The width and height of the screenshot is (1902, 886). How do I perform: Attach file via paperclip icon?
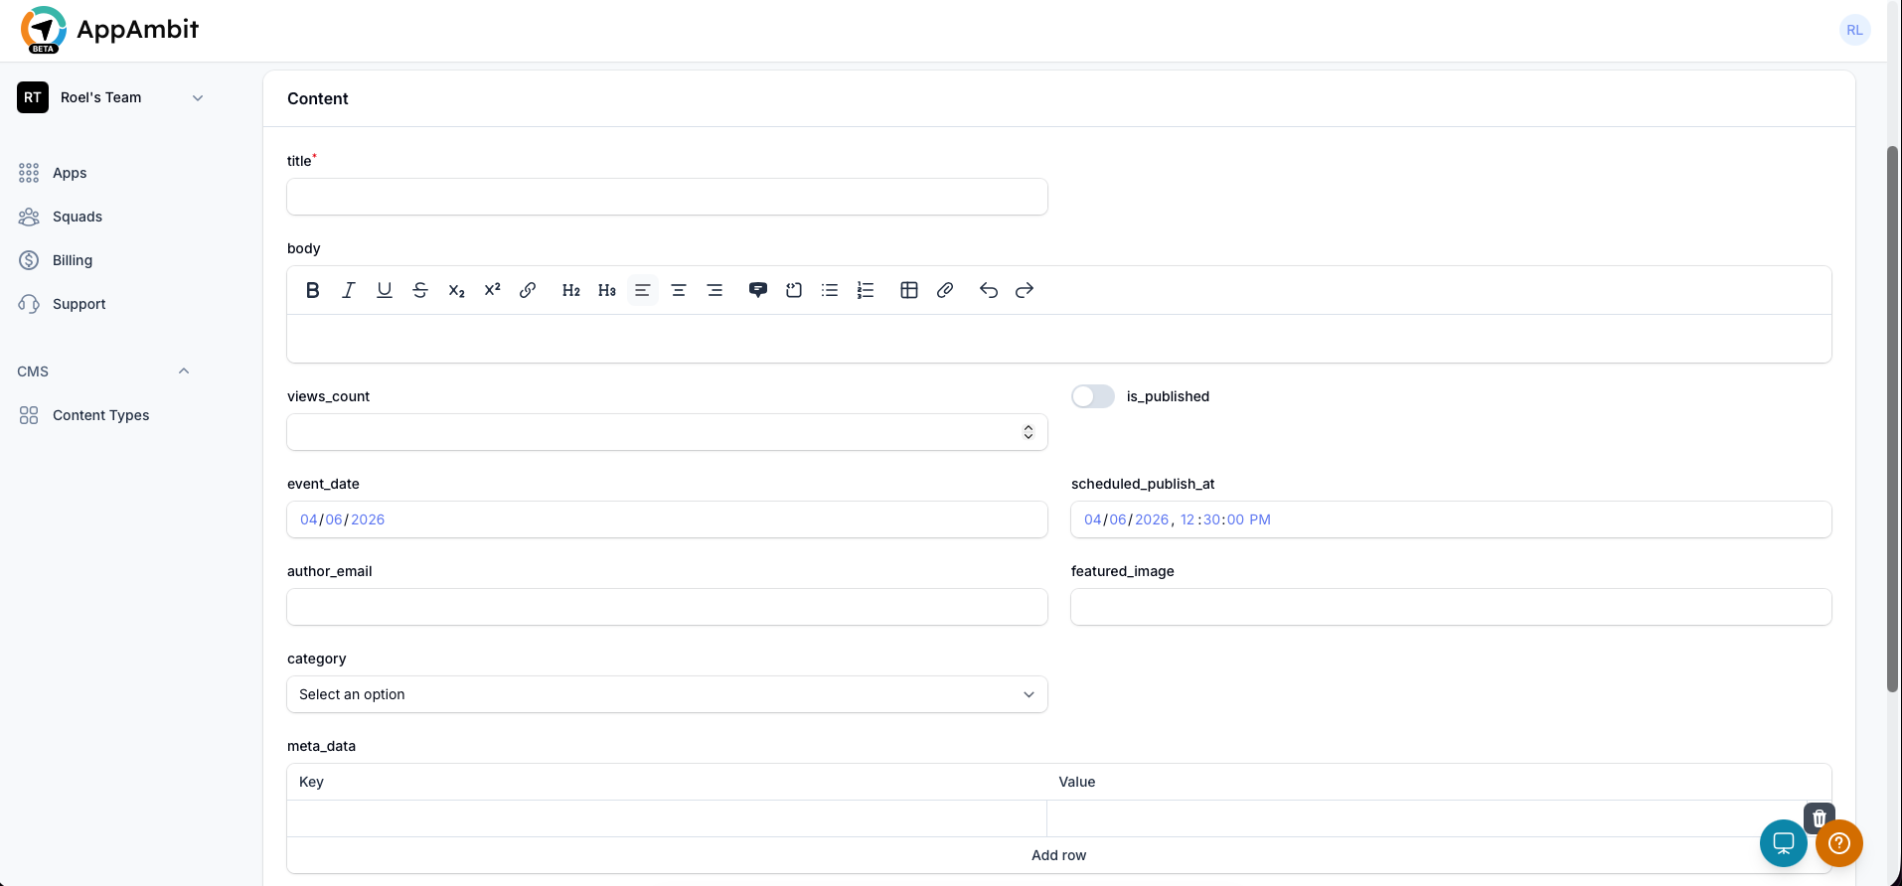point(945,290)
